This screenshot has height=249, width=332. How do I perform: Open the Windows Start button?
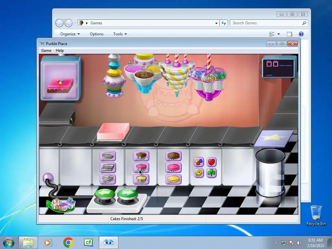[9, 243]
